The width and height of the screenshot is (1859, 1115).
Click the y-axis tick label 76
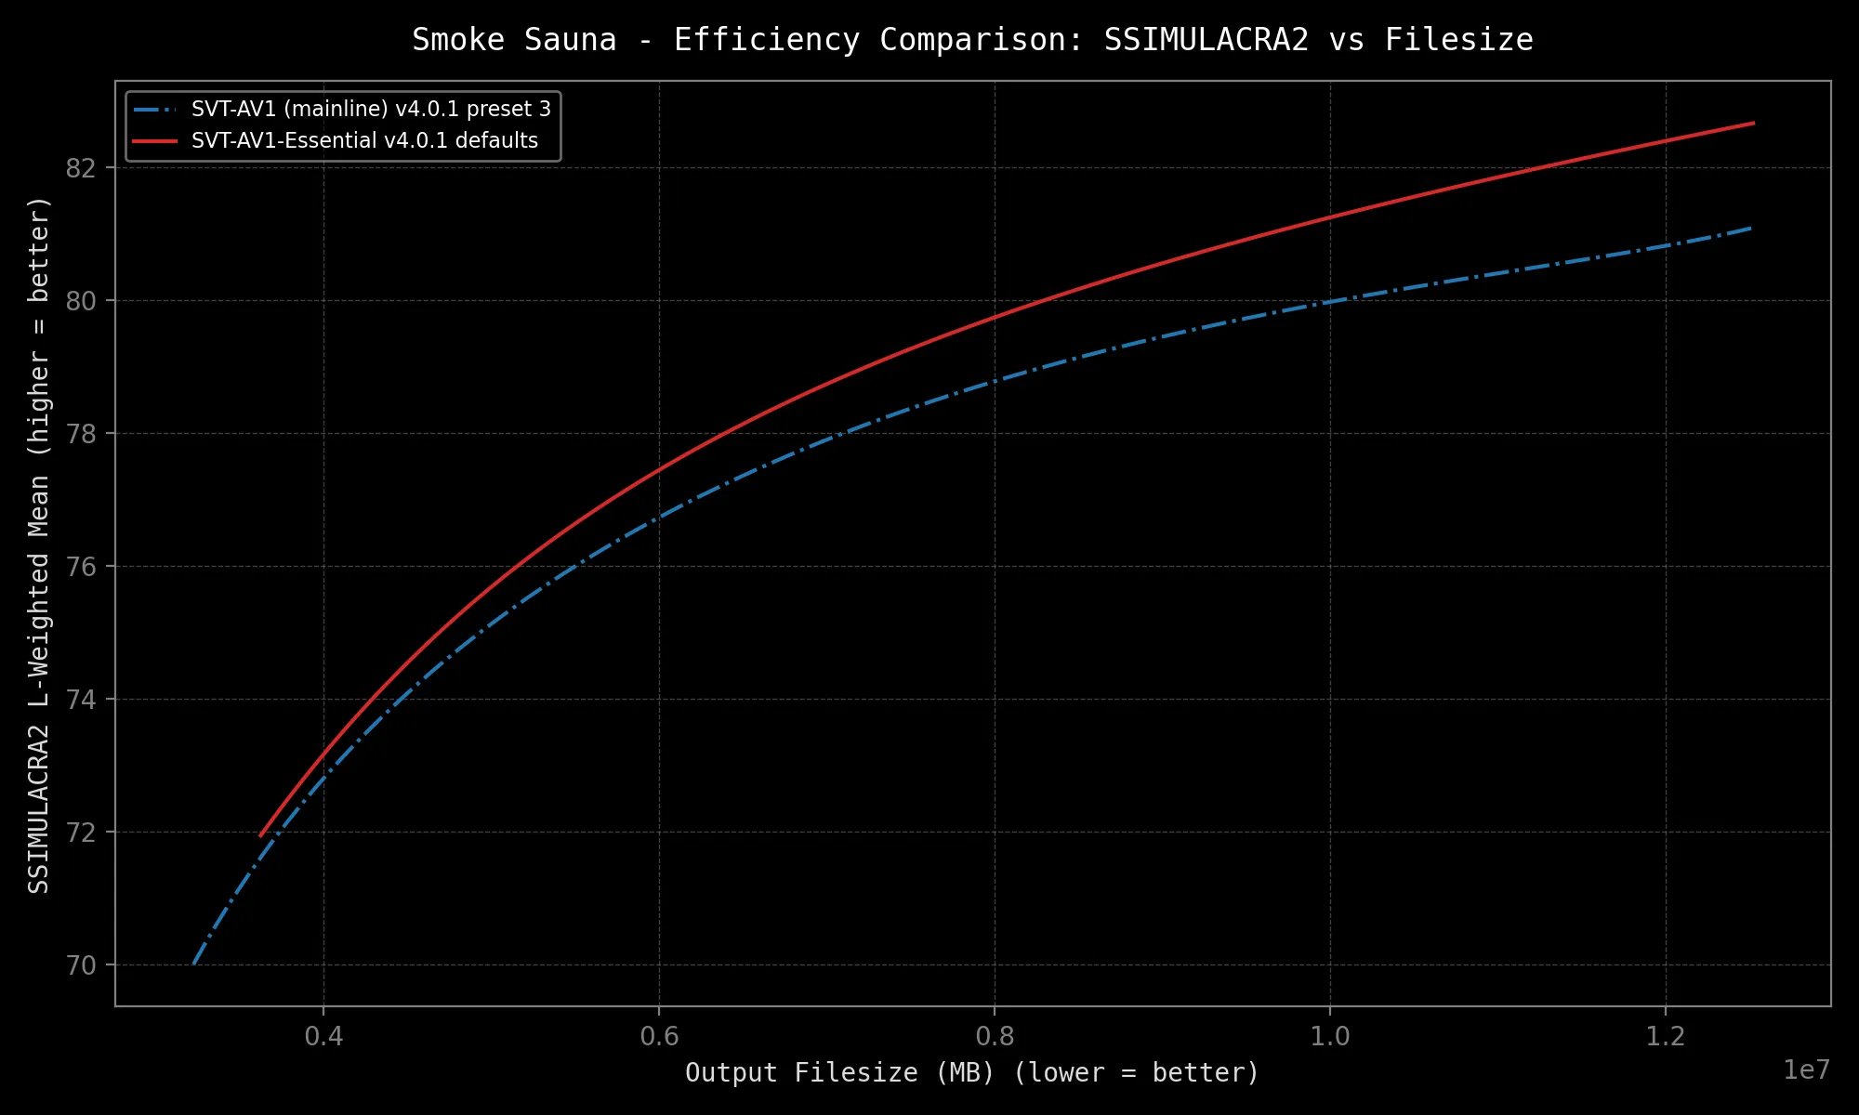[x=82, y=567]
